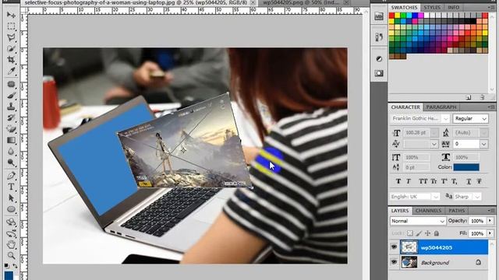Select the Quick Selection tool
The height and width of the screenshot is (280, 499).
tap(11, 48)
